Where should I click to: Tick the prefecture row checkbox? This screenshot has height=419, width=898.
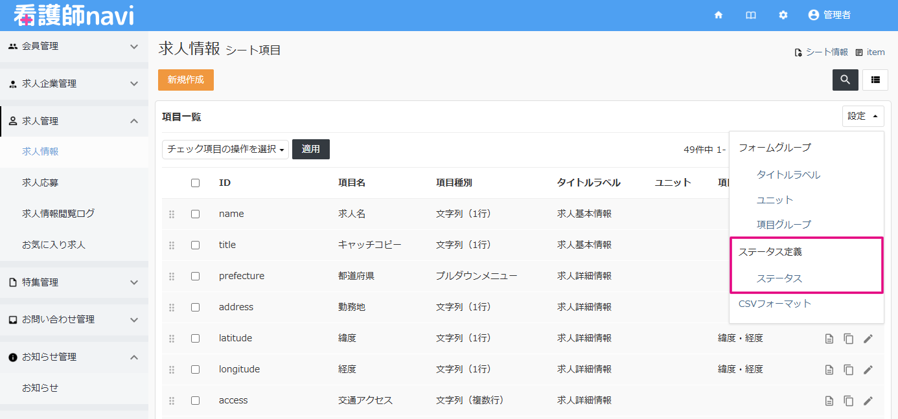point(195,276)
